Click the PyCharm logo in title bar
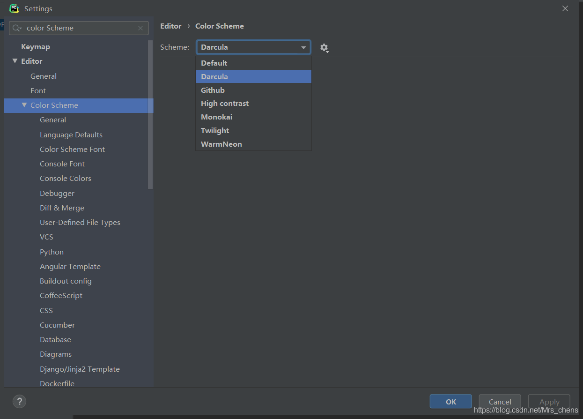Screen dimensions: 583x419 click(x=14, y=8)
